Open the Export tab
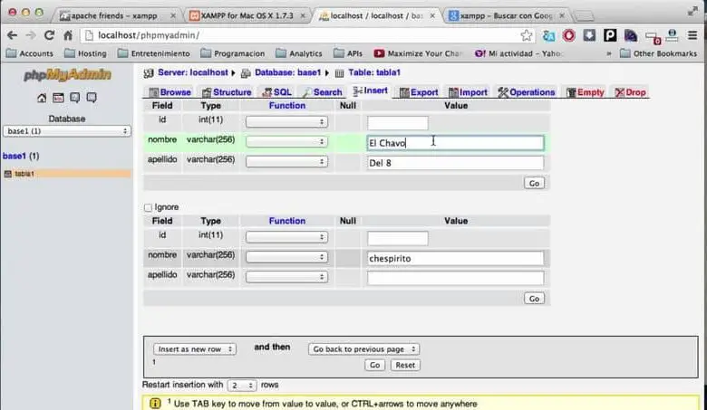Screen dimensions: 707x410 (419, 92)
